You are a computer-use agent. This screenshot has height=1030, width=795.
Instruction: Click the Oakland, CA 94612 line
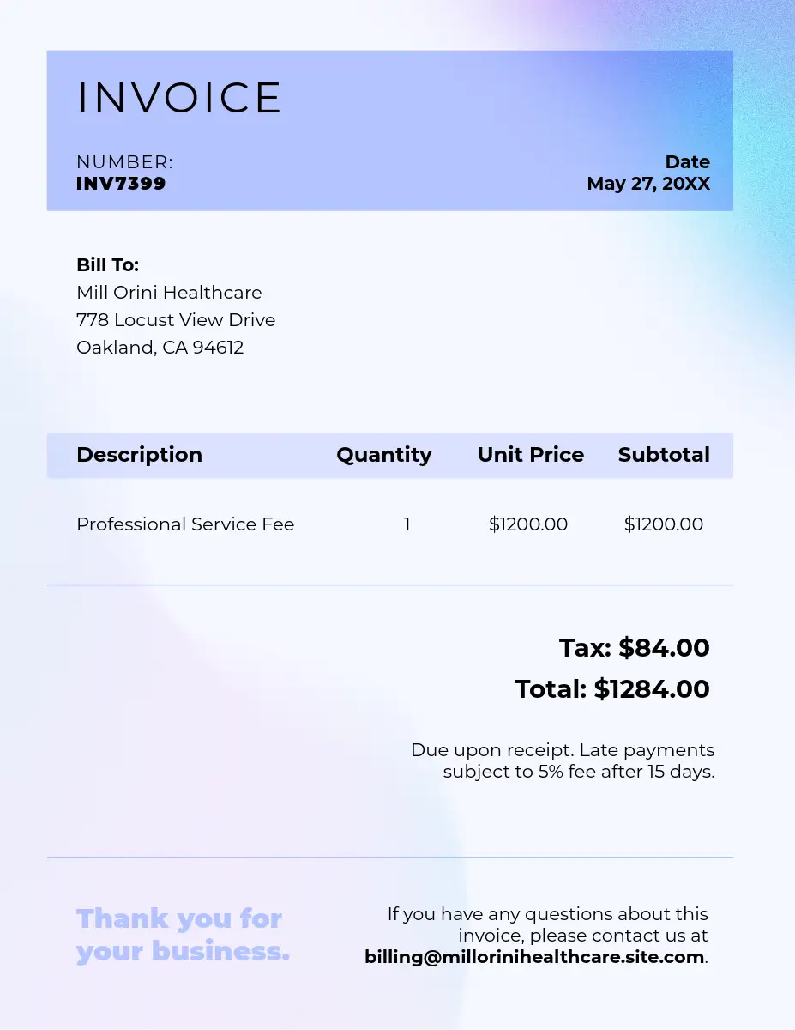point(160,348)
